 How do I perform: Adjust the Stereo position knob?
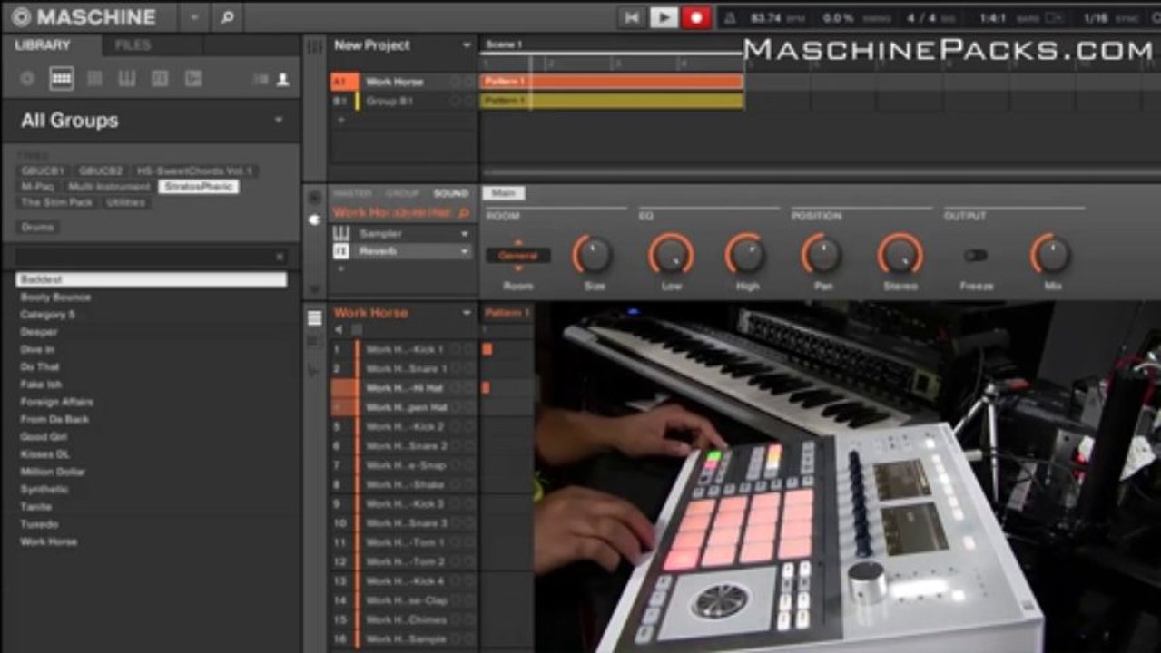point(900,255)
